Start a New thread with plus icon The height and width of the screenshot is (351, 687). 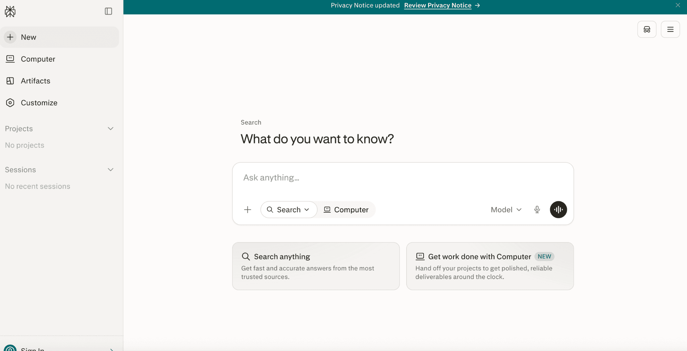point(60,37)
